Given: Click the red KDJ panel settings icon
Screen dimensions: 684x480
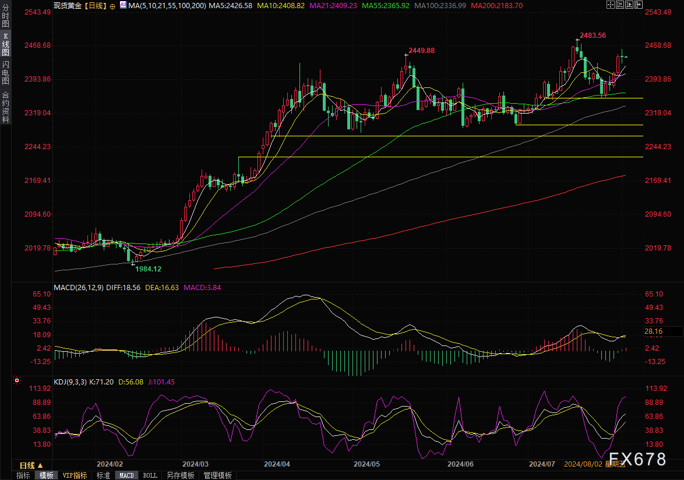Looking at the screenshot, I should click(x=16, y=381).
